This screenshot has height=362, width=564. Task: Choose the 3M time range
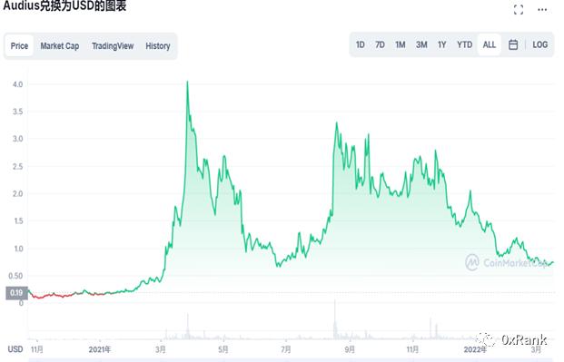[421, 44]
